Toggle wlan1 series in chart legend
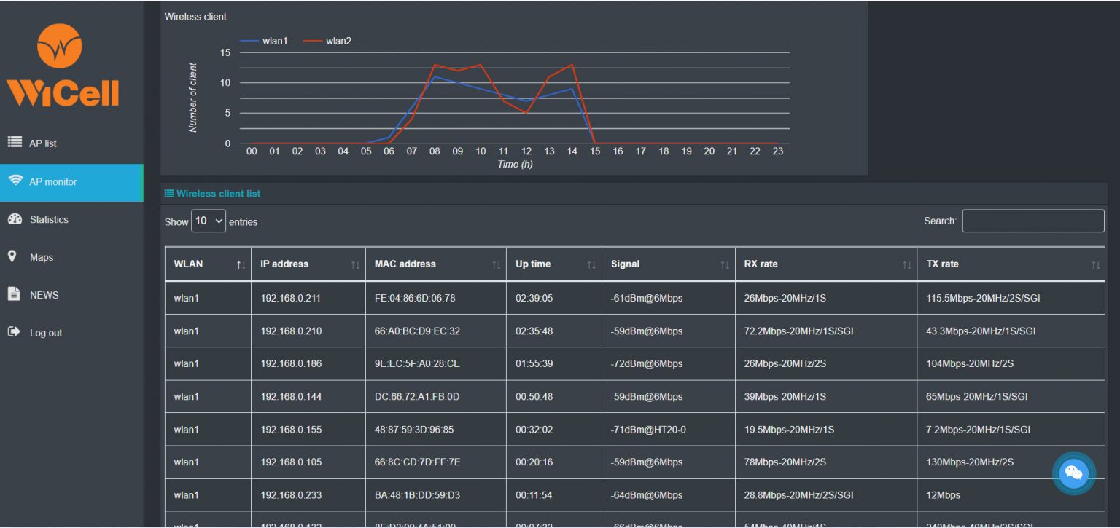 (264, 41)
